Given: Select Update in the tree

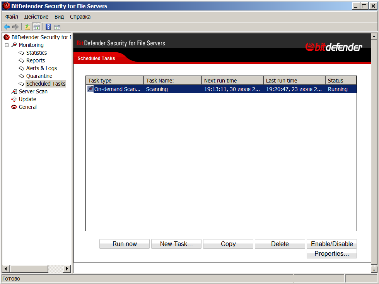Looking at the screenshot, I should [27, 99].
